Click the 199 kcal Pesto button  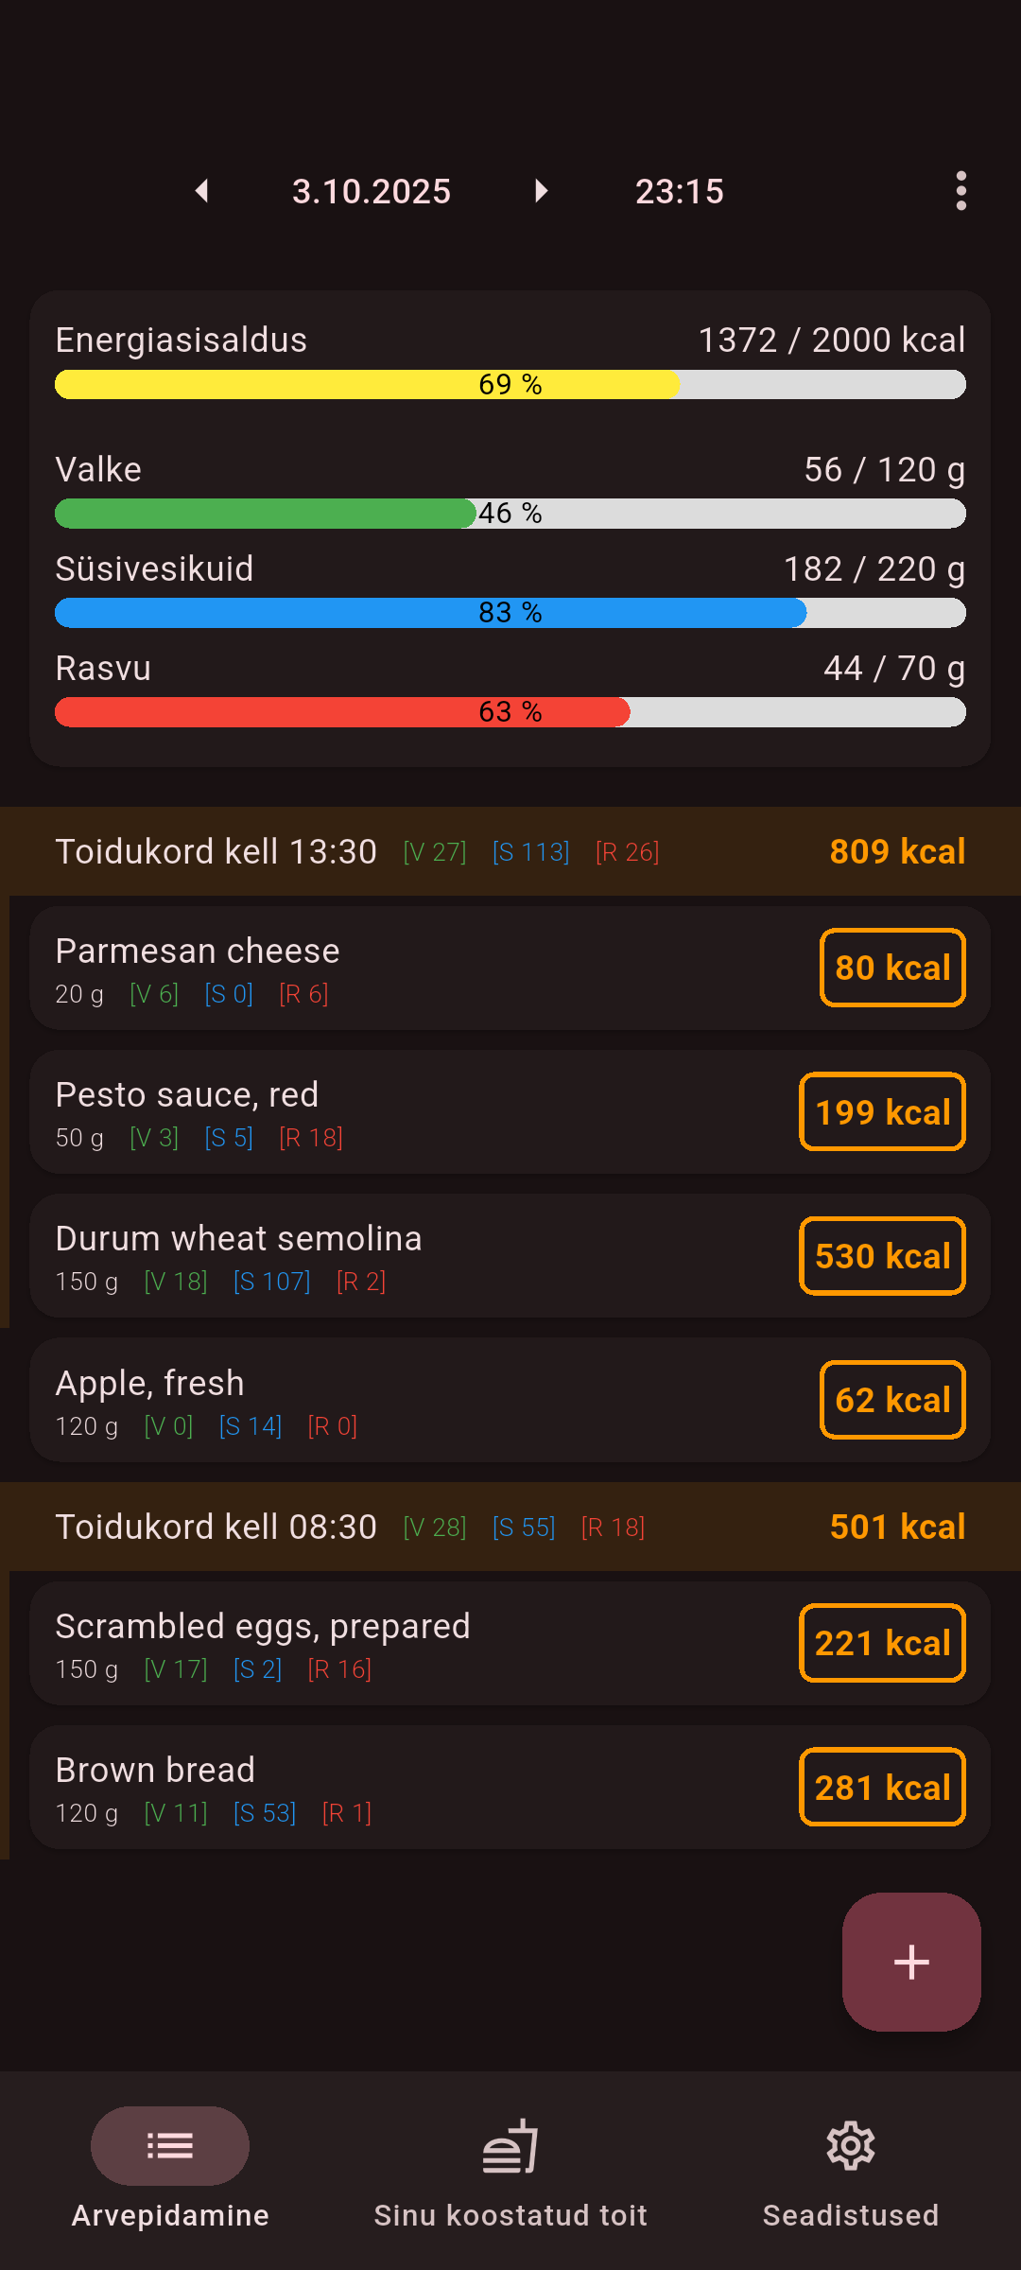pyautogui.click(x=882, y=1111)
